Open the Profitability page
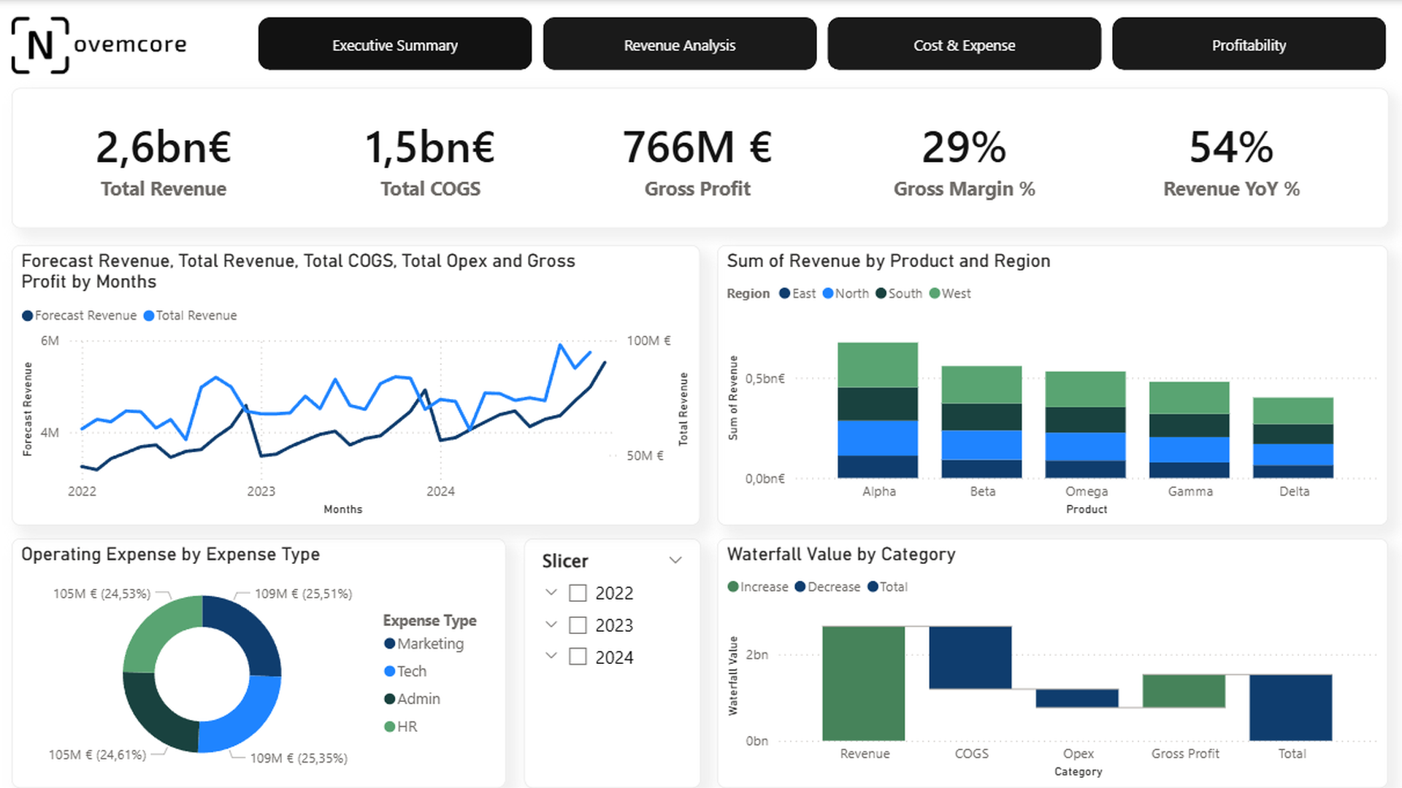The height and width of the screenshot is (788, 1402). 1249,45
